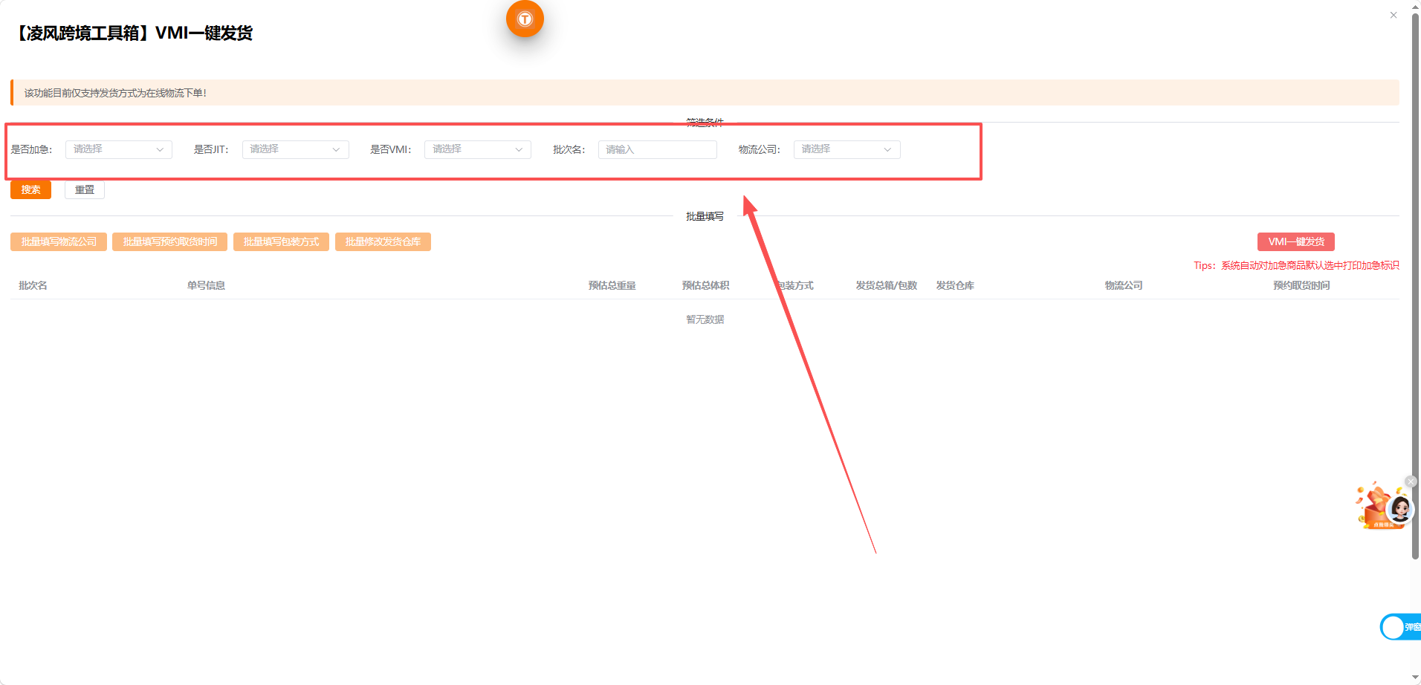This screenshot has width=1421, height=685.
Task: Click 批量填写预约取货时间 button
Action: pos(170,241)
